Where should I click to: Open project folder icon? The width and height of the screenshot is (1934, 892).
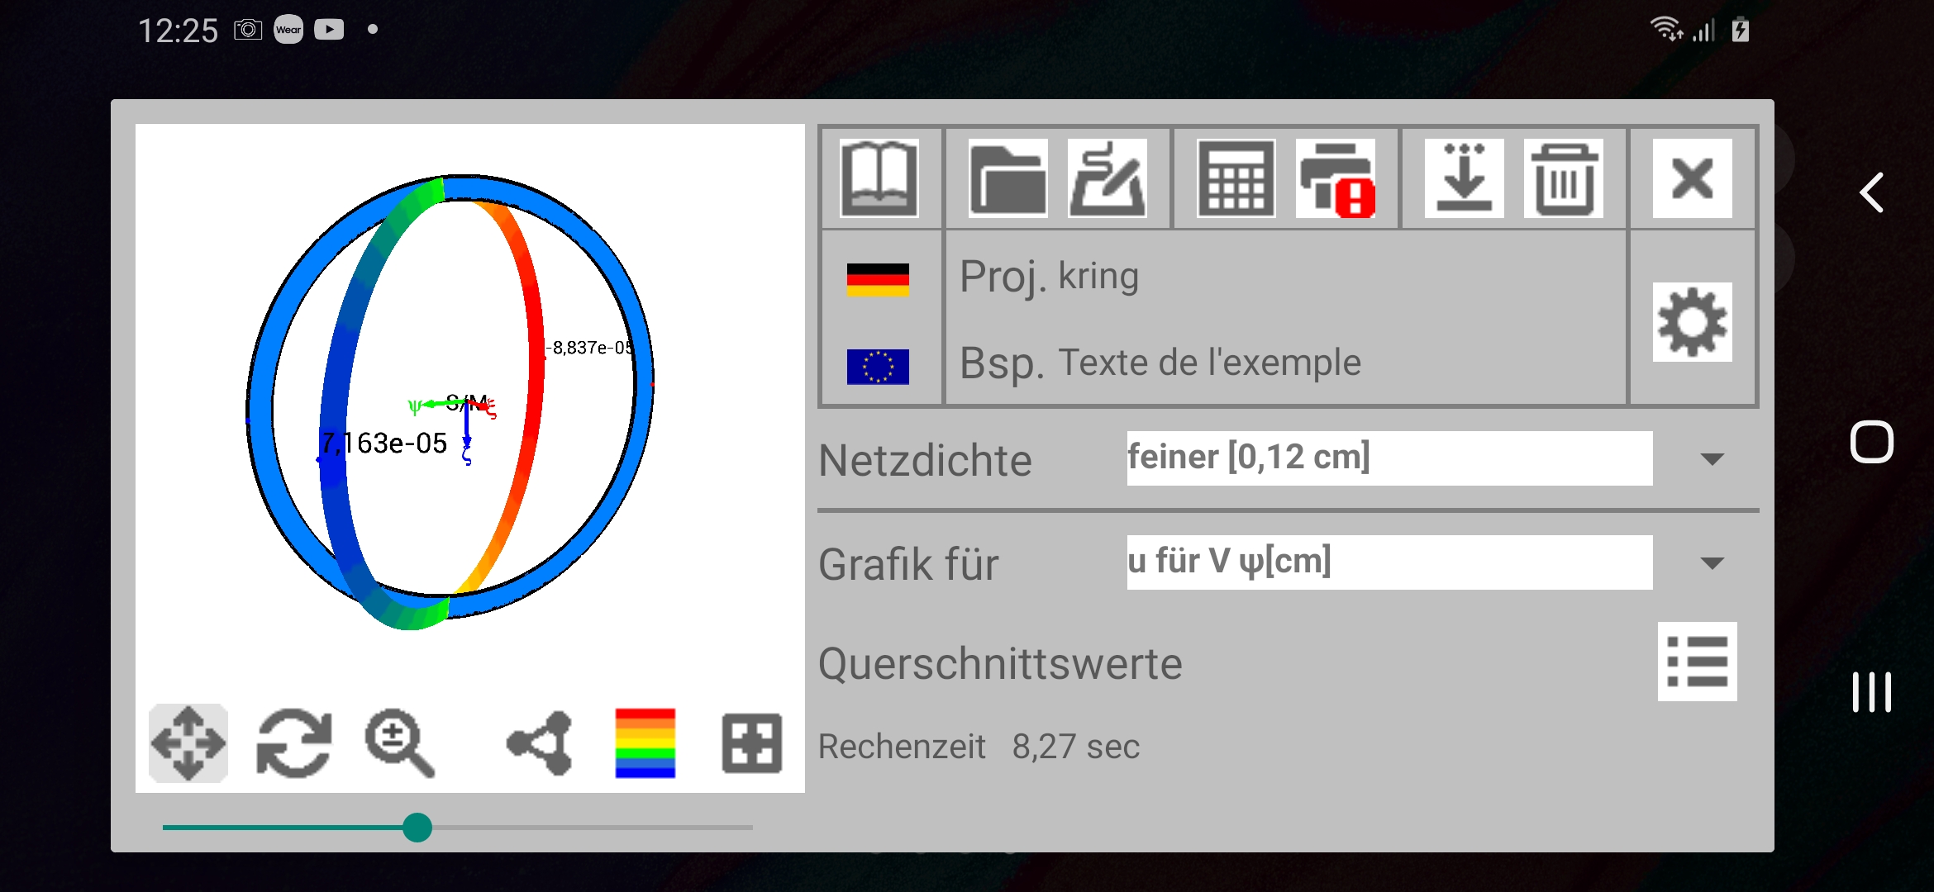tap(1007, 178)
